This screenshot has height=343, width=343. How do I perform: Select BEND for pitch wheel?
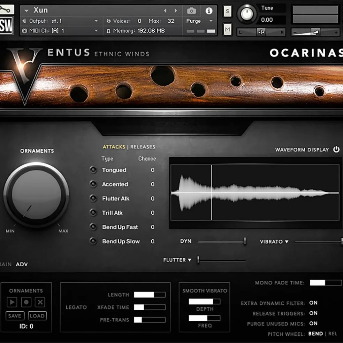click(315, 334)
